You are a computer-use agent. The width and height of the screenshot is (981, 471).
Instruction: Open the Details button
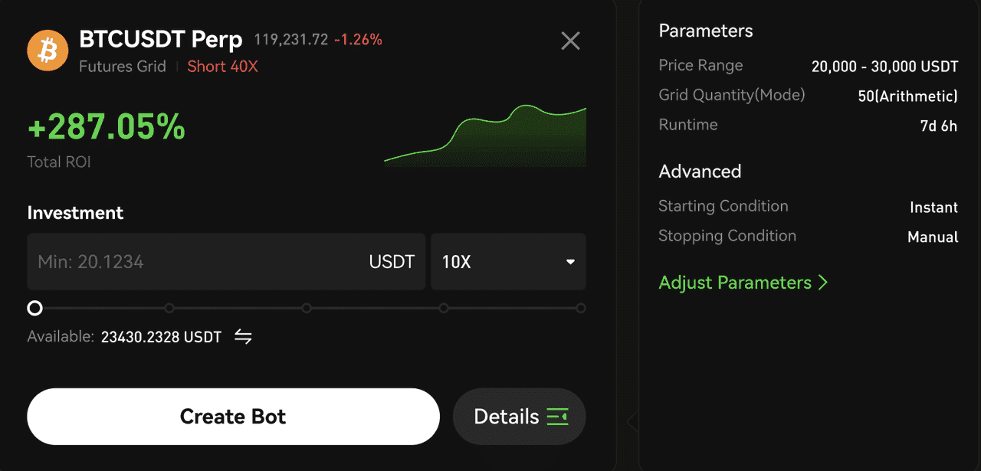point(520,417)
